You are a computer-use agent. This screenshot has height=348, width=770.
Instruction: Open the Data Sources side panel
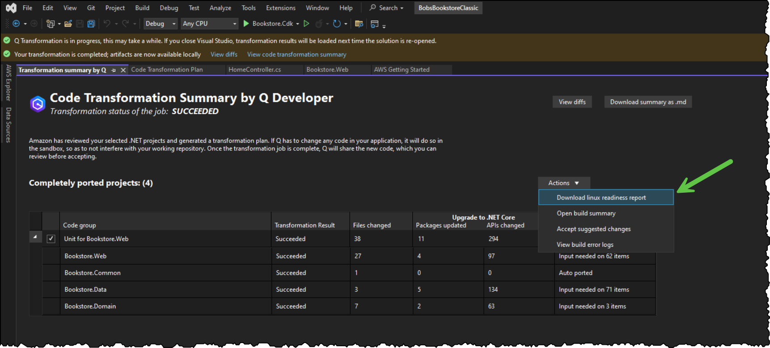[x=8, y=125]
